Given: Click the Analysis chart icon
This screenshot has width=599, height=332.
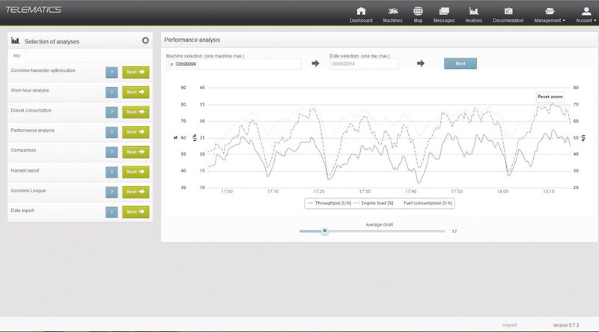Looking at the screenshot, I should click(473, 11).
